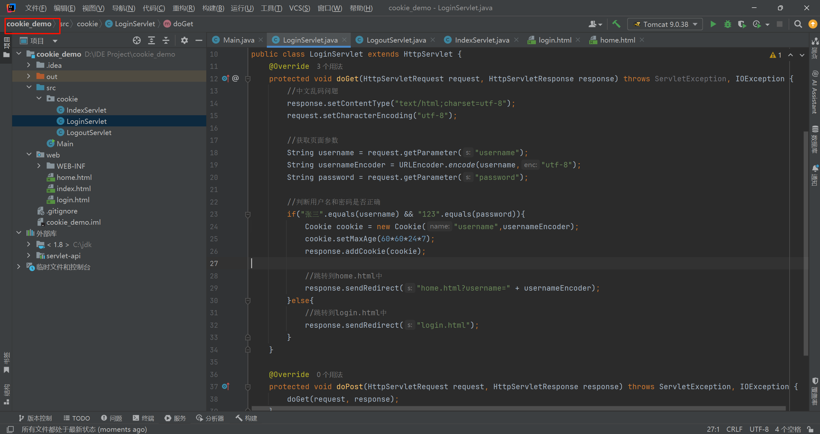
Task: Open the AI Assistant side panel
Action: [x=815, y=92]
